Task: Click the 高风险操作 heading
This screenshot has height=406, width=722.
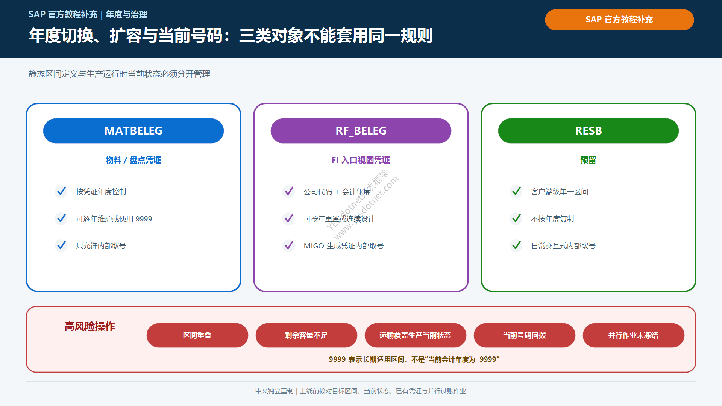Action: click(x=89, y=326)
